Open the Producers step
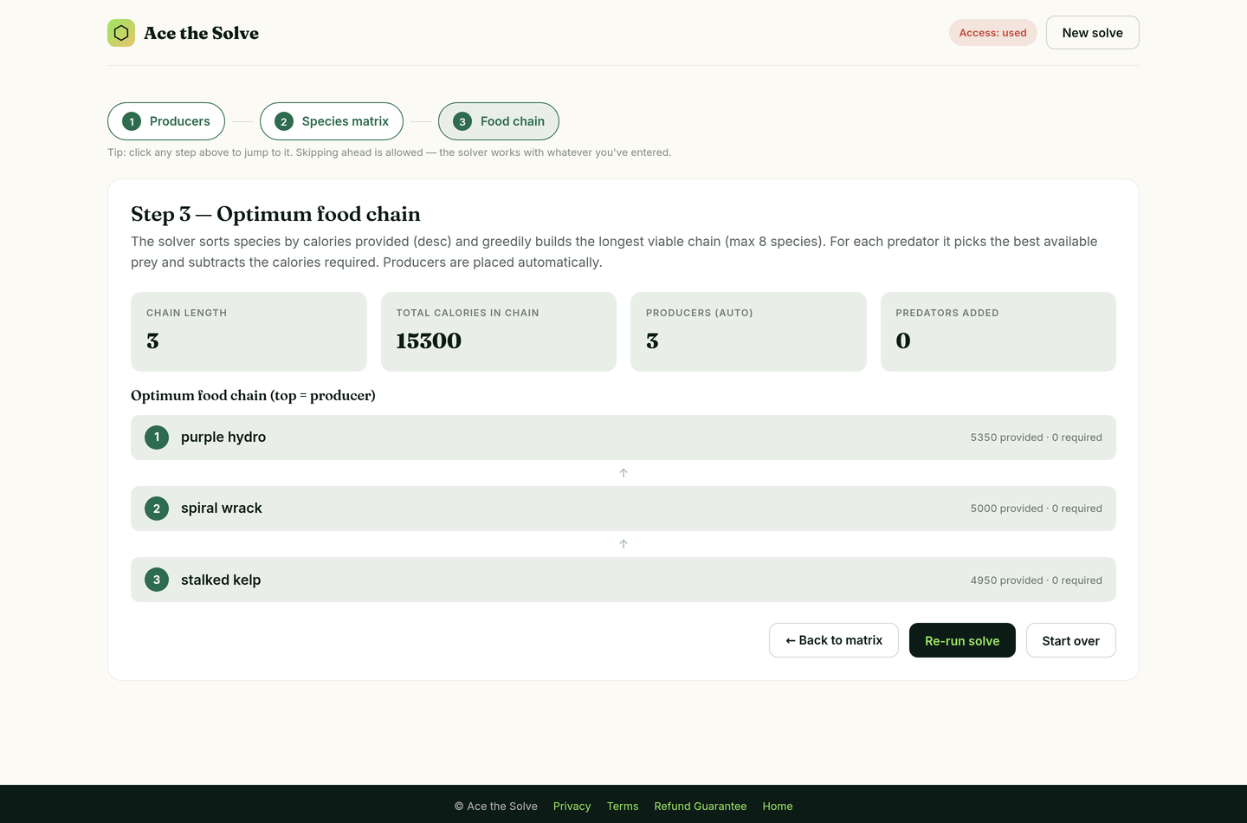 click(166, 121)
